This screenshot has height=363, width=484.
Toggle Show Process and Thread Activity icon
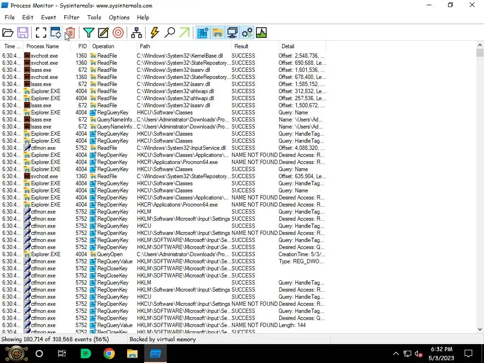click(x=247, y=33)
